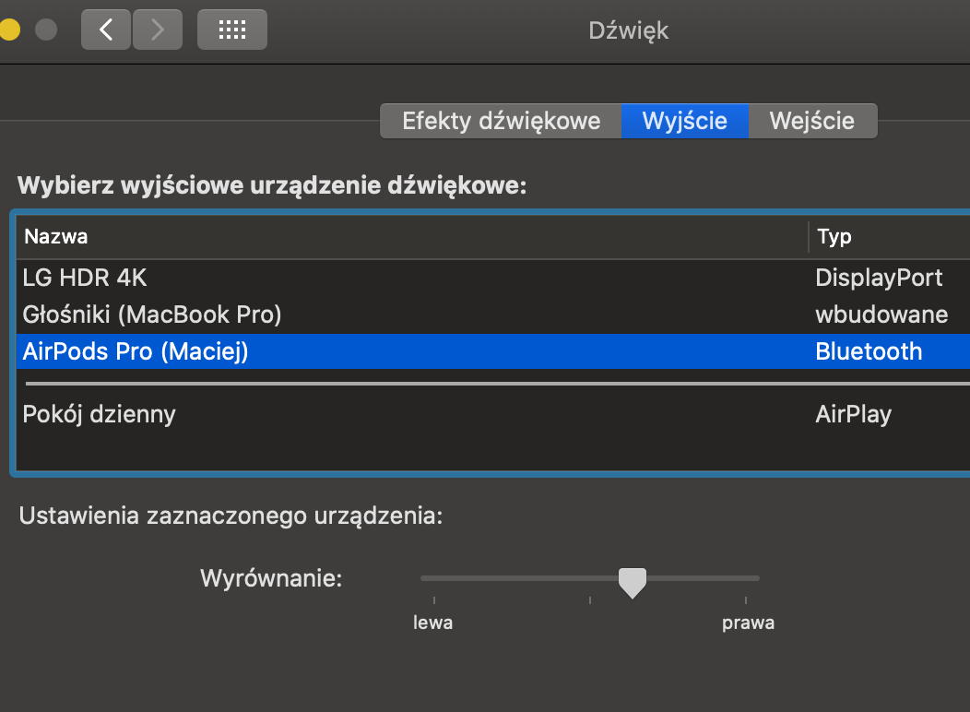This screenshot has width=970, height=712.
Task: Open the Wejście tab
Action: pyautogui.click(x=811, y=121)
